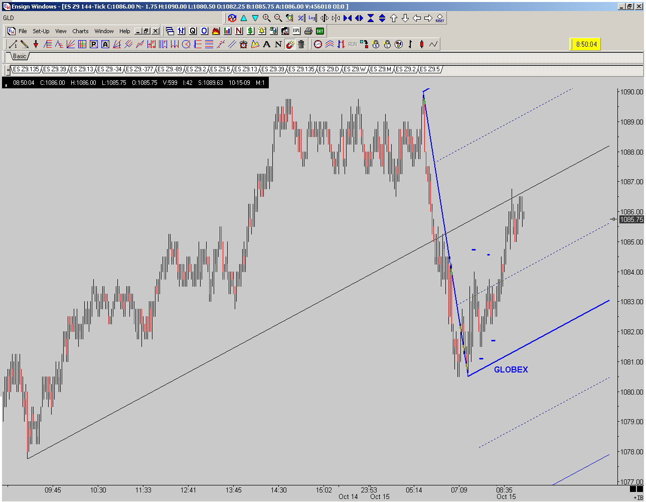Click the red clock time icon
Image resolution: width=646 pixels, height=502 pixels.
(x=318, y=44)
